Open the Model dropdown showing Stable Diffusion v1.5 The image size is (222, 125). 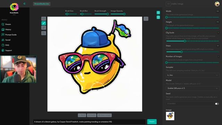point(193,88)
